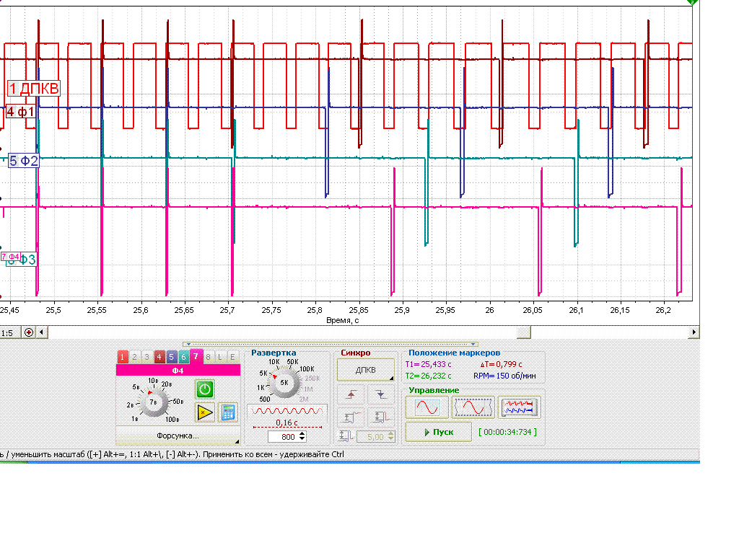This screenshot has width=739, height=535.
Task: Click the yellow amplifier triangle icon
Action: pos(204,412)
